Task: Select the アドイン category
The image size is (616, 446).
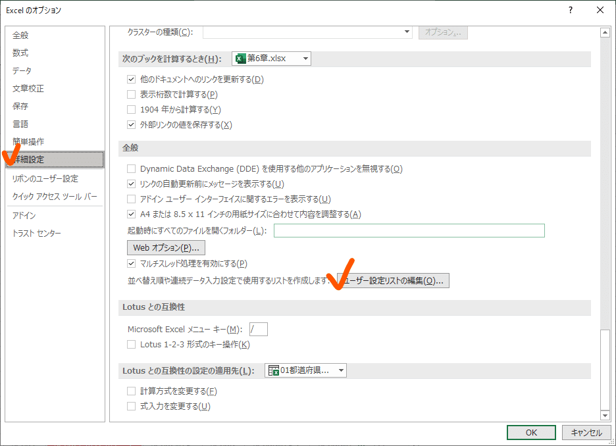Action: coord(24,215)
